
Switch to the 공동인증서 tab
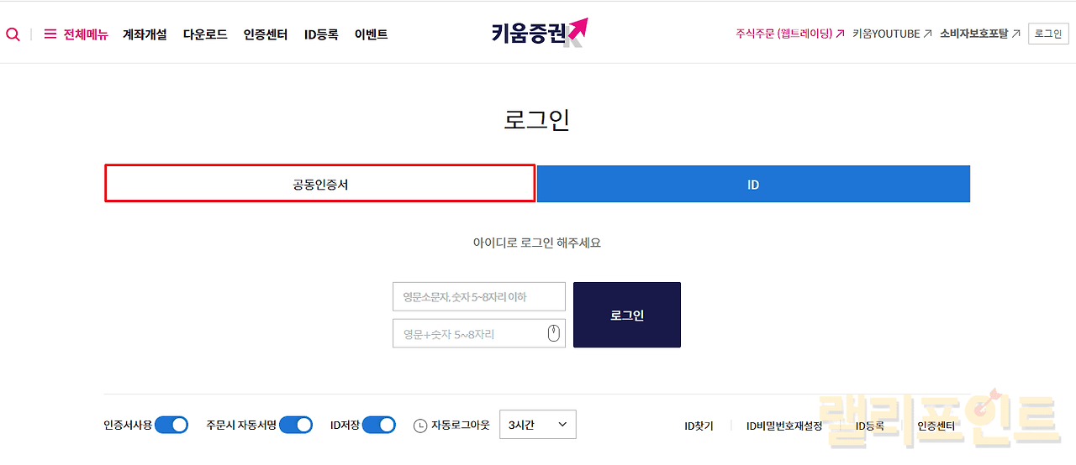pyautogui.click(x=319, y=184)
